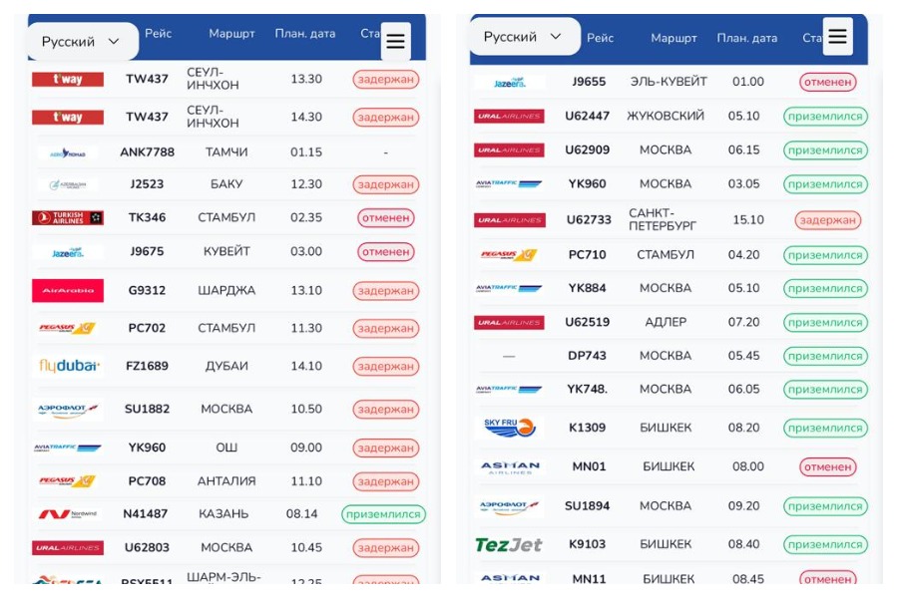This screenshot has width=898, height=598.
Task: Click План. дата header in right table
Action: pos(746,38)
